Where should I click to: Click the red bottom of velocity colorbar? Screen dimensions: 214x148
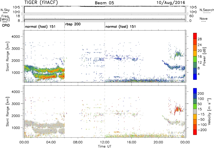tap(195, 132)
